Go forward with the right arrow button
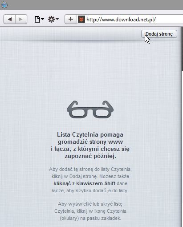This screenshot has width=183, height=227. 21,19
